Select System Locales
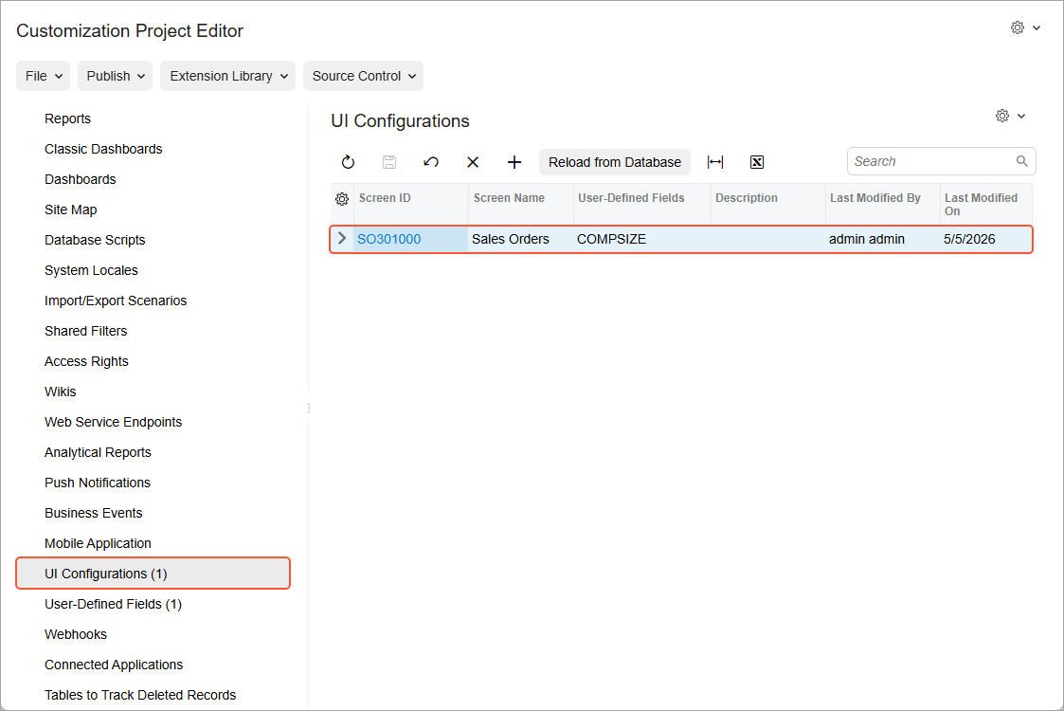1064x711 pixels. coord(91,270)
